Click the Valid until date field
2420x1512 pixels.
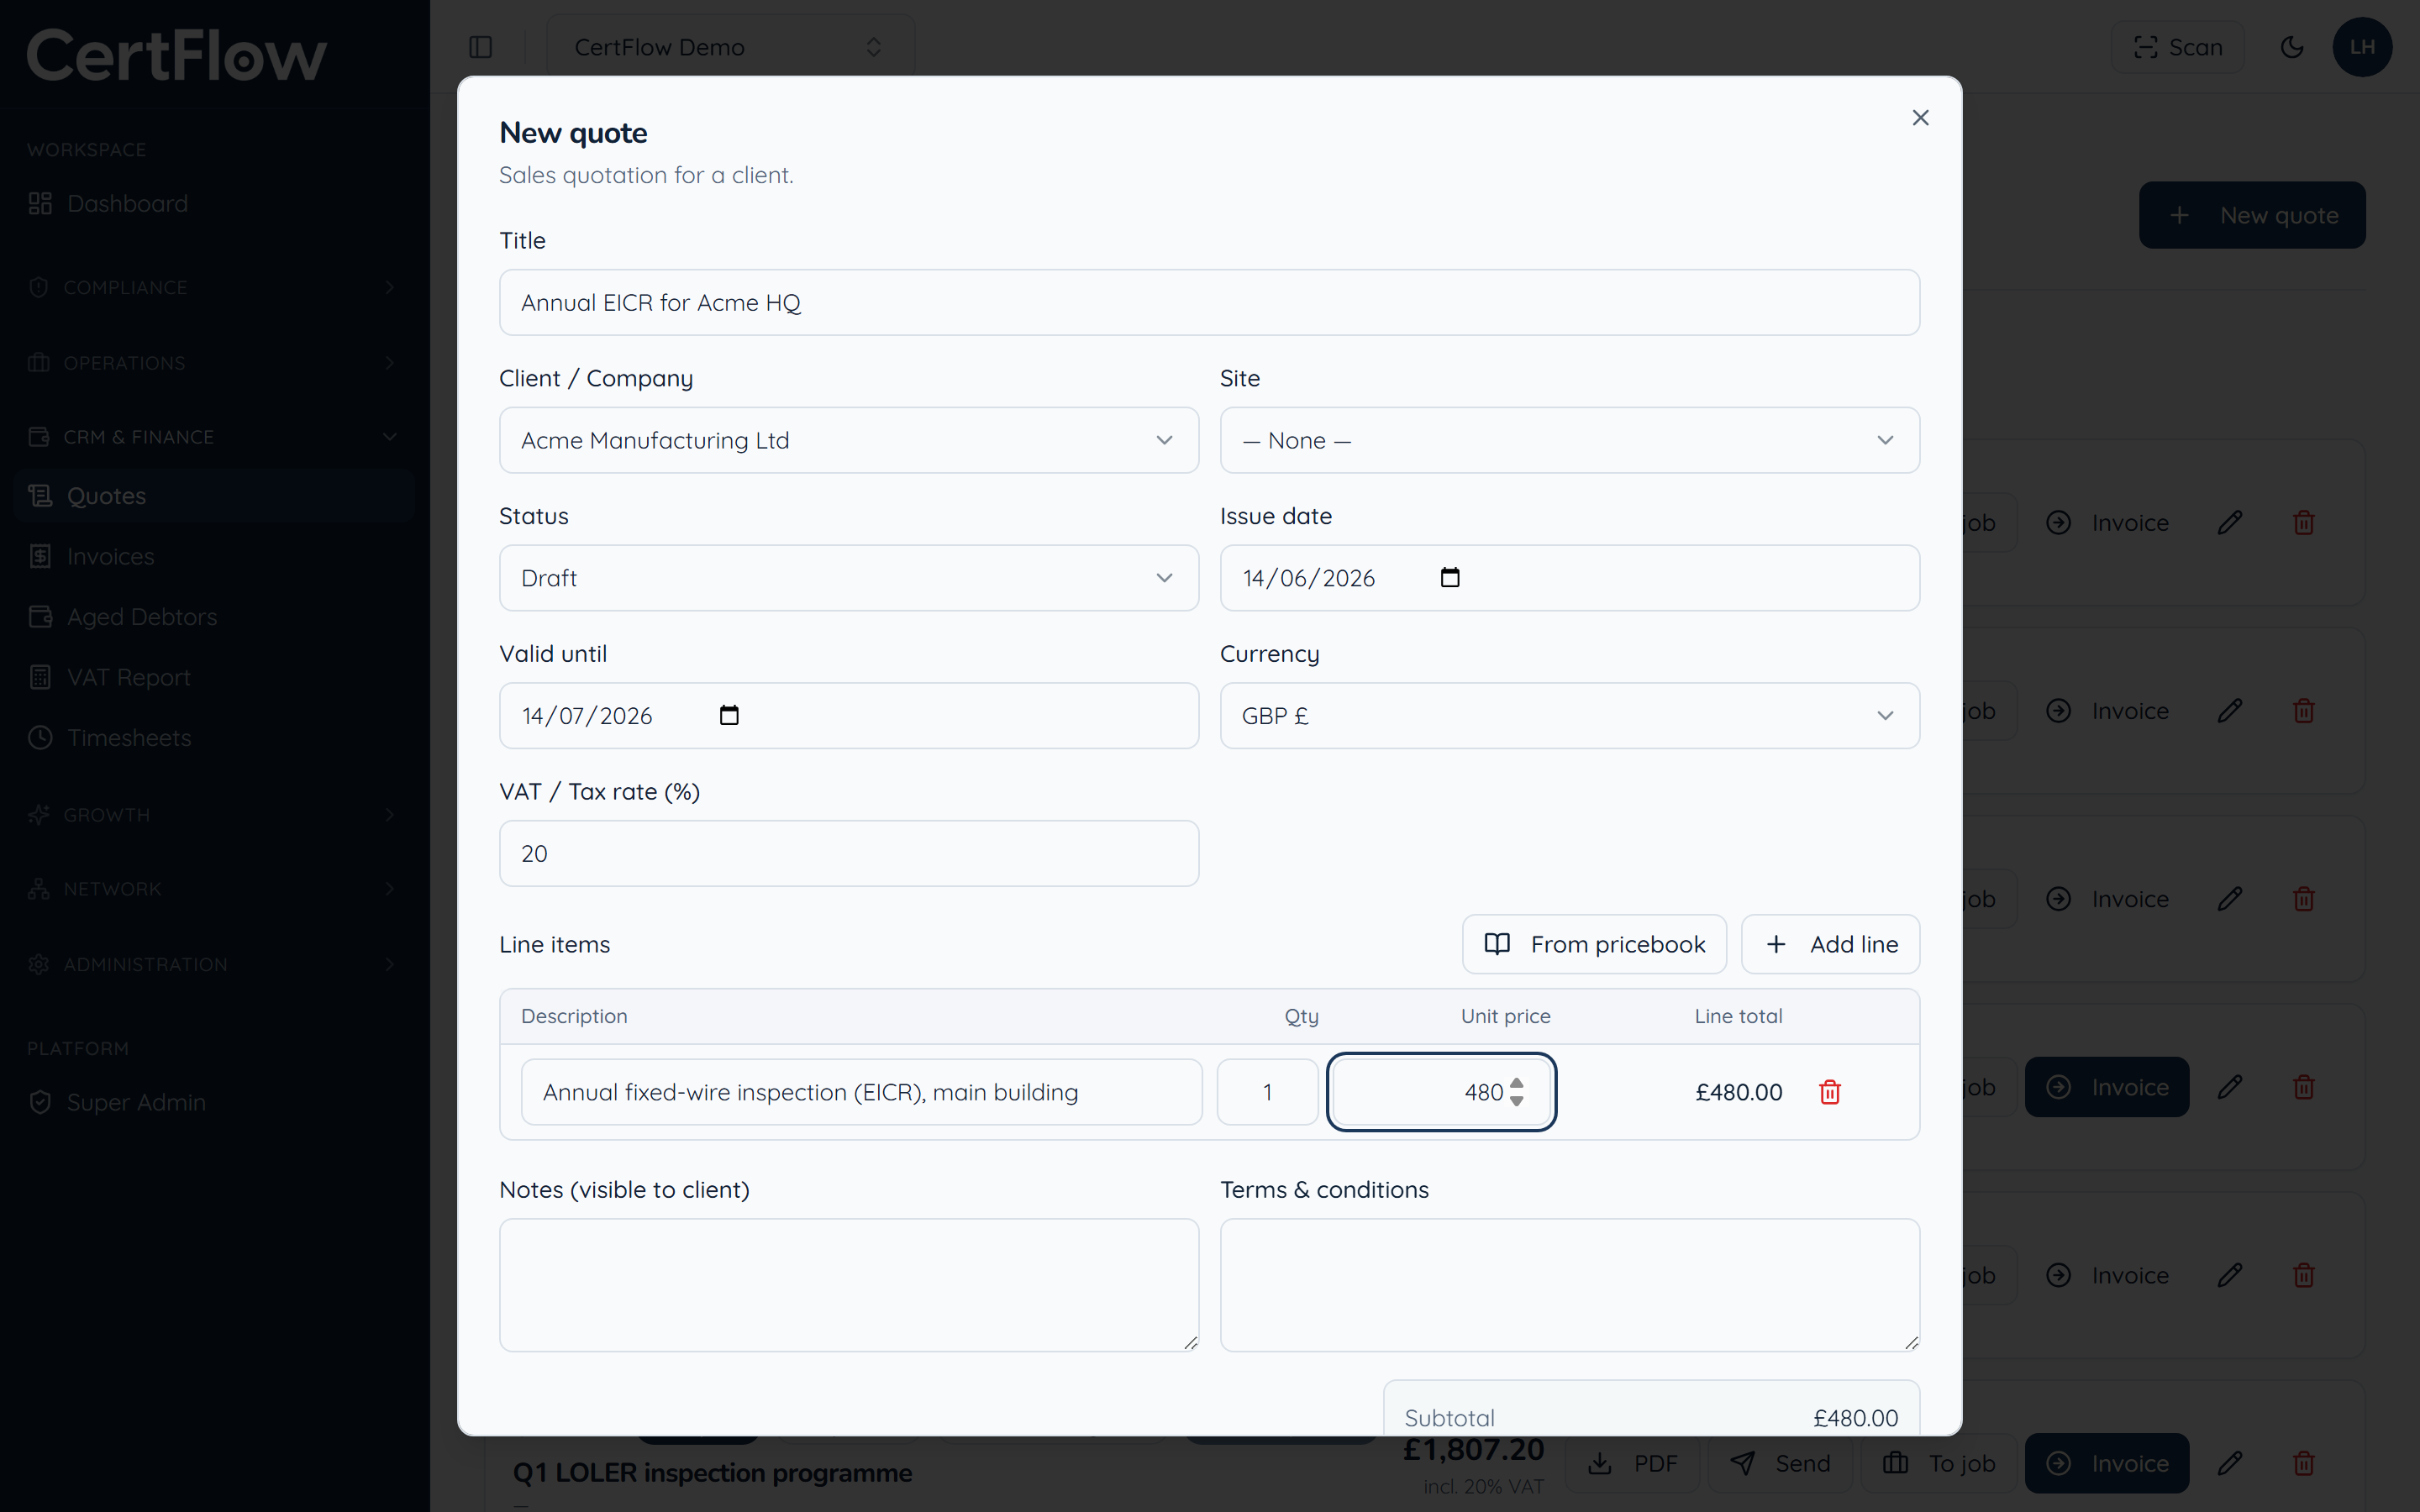[849, 716]
